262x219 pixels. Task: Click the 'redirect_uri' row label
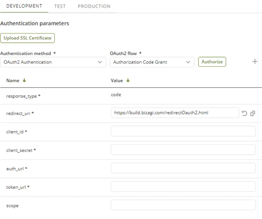(x=20, y=113)
